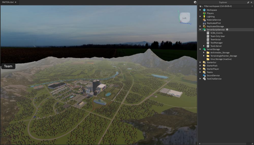Click the Workspace globe icon
The height and width of the screenshot is (145, 254).
tap(204, 10)
